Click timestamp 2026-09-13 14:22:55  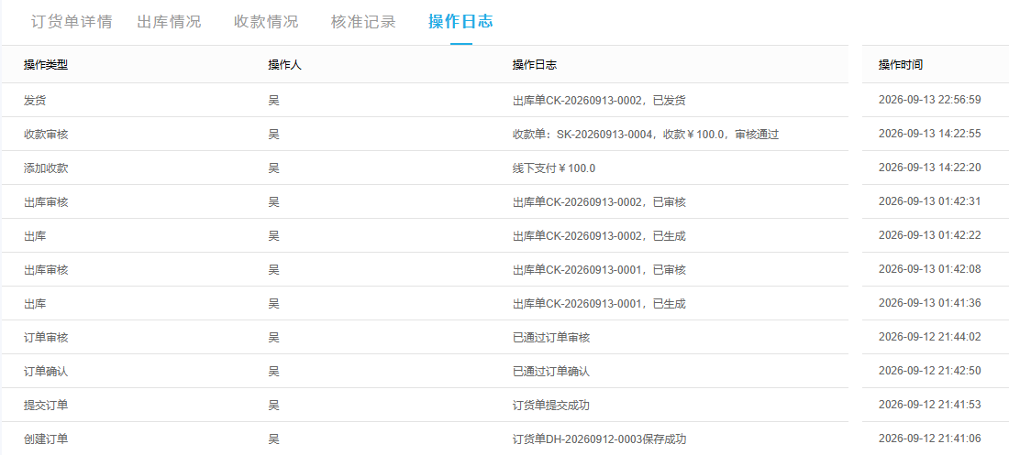(x=929, y=135)
